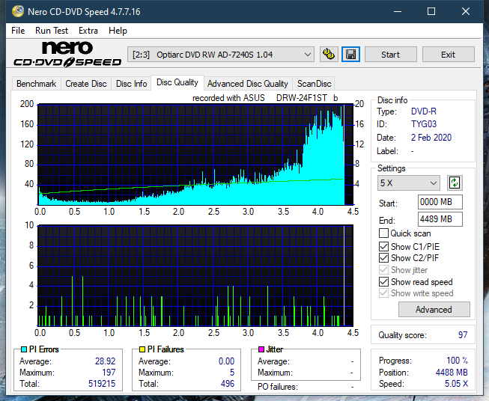This screenshot has width=489, height=401.
Task: Toggle the Show C1/PIE checkbox
Action: (383, 246)
